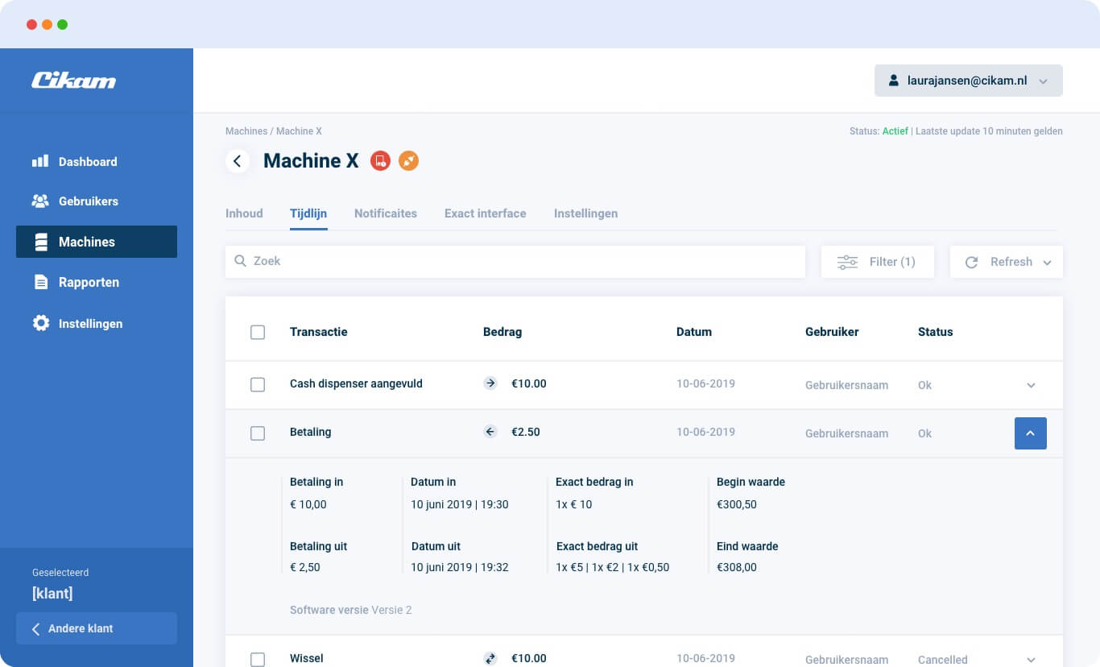Click the Rapporten document icon
This screenshot has width=1100, height=667.
[40, 282]
